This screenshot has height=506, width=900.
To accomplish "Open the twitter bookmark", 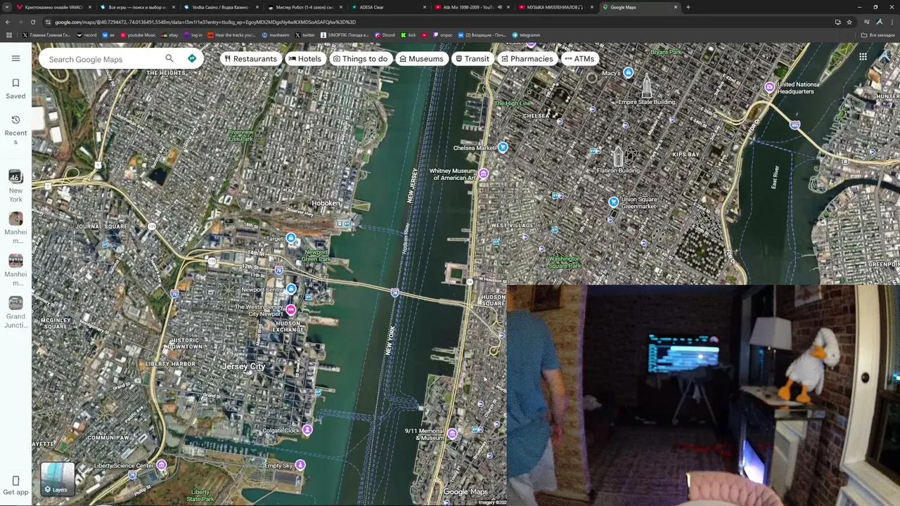I will 305,35.
